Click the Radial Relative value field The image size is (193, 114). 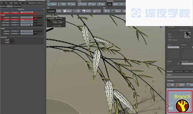point(26,34)
